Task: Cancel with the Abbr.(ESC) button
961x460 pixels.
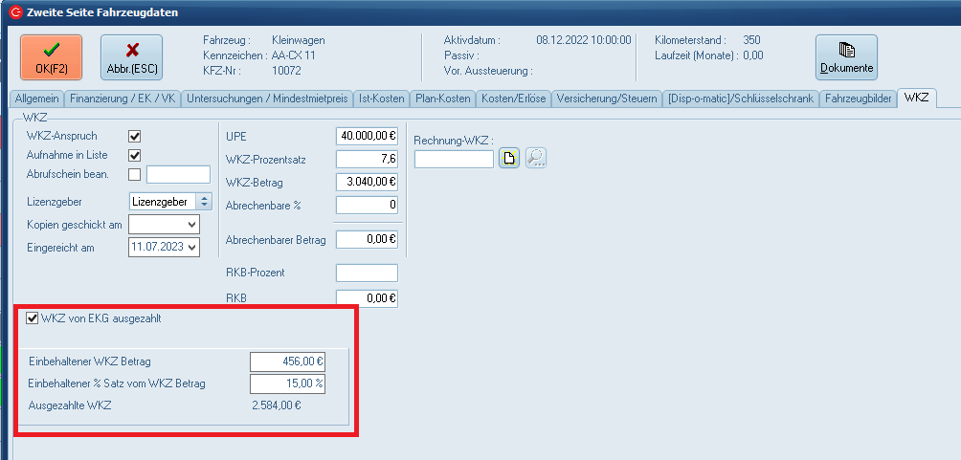Action: [131, 58]
